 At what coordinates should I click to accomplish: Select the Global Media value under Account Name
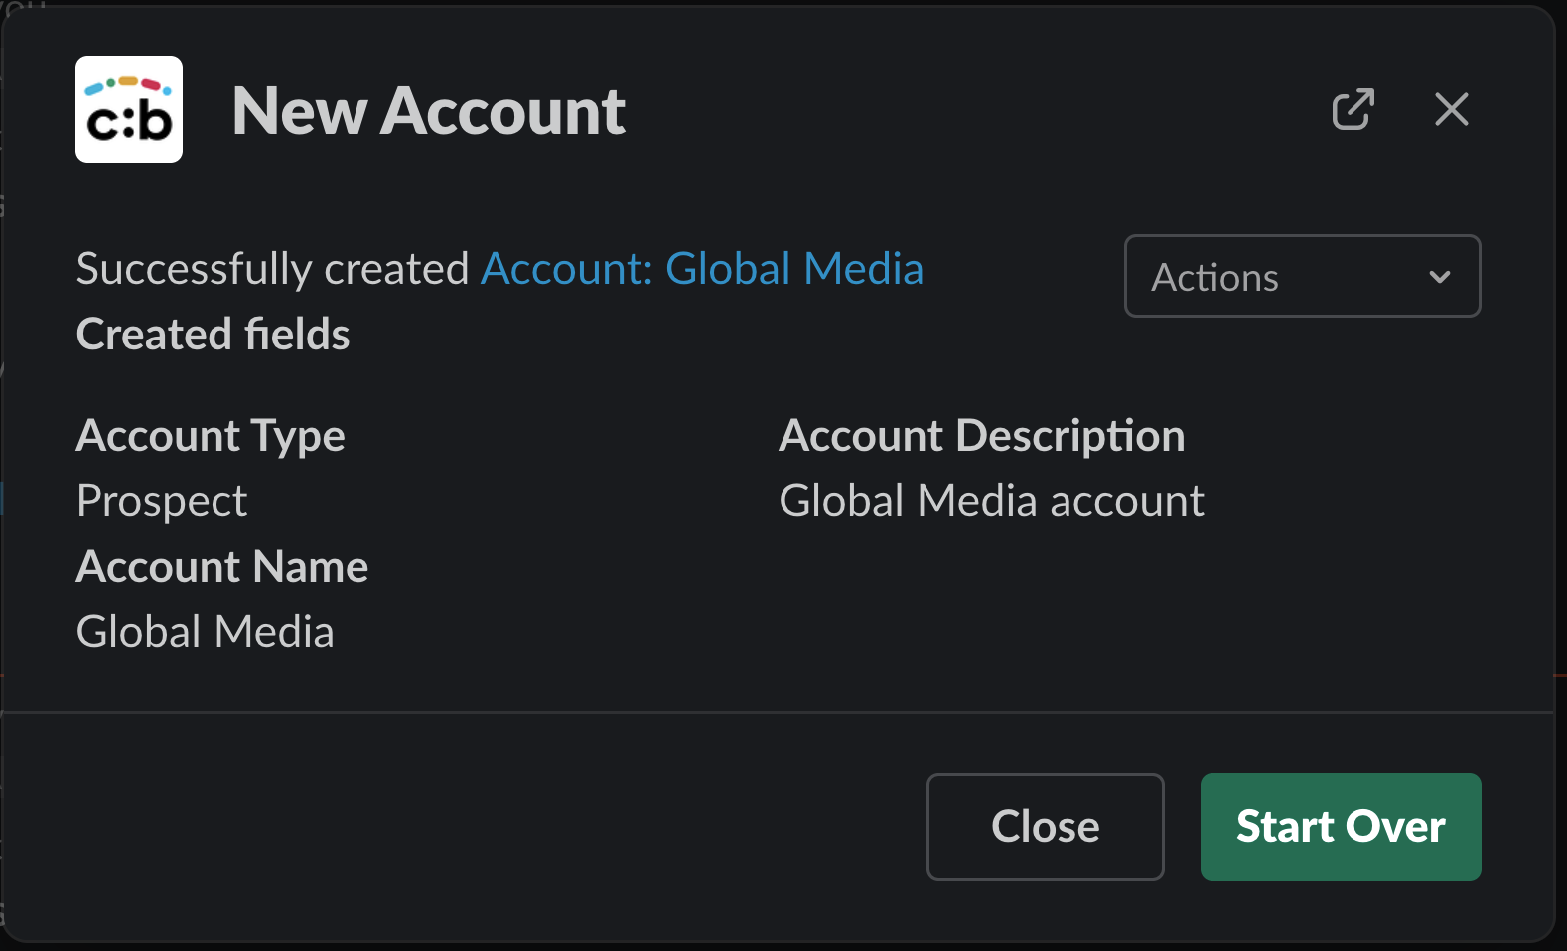tap(206, 632)
